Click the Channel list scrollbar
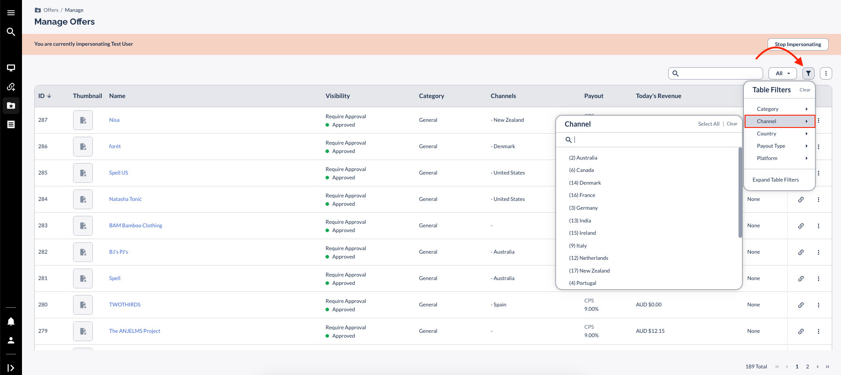841x375 pixels. (740, 193)
